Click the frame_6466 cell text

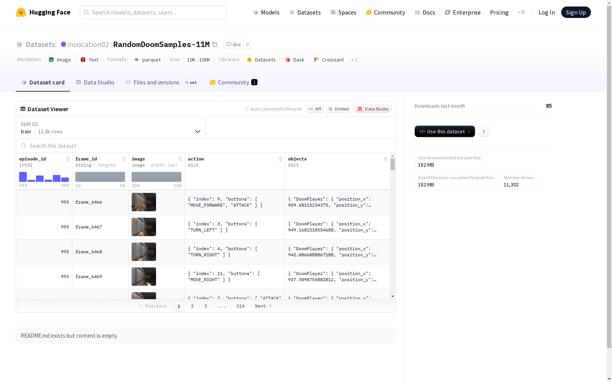[x=89, y=202]
